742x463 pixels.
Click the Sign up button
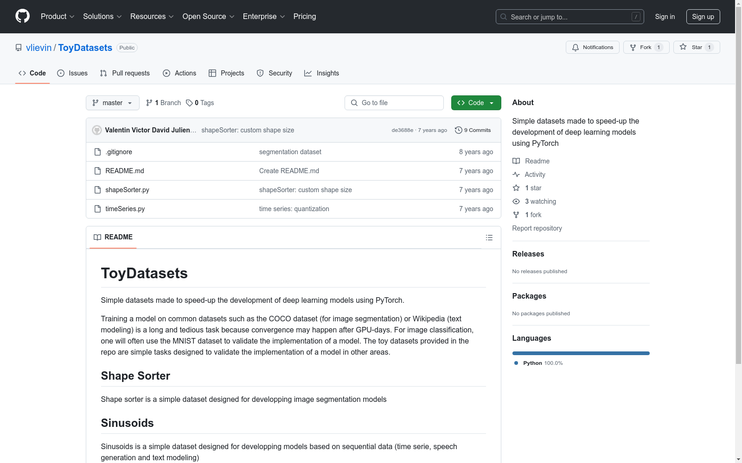pos(703,17)
